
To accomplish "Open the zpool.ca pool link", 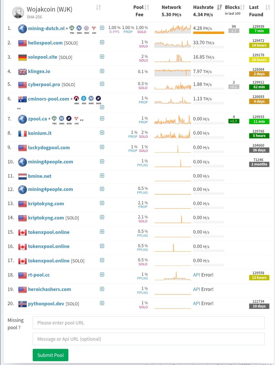I will click(37, 119).
